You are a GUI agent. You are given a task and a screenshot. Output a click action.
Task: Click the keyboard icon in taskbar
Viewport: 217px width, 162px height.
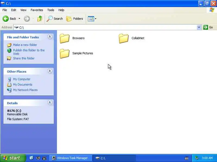click(186, 158)
